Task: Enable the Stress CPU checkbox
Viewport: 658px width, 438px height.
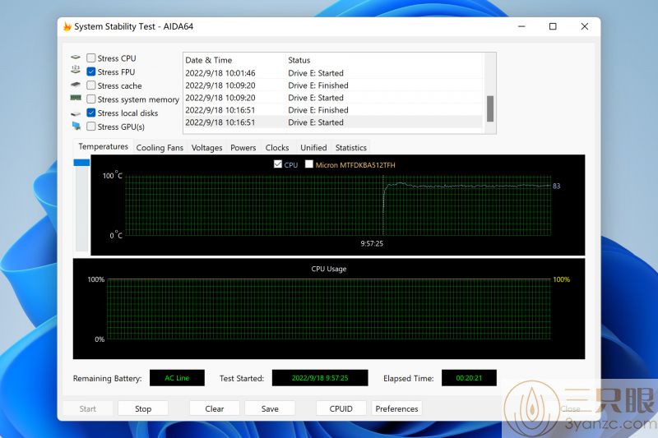Action: (91, 58)
